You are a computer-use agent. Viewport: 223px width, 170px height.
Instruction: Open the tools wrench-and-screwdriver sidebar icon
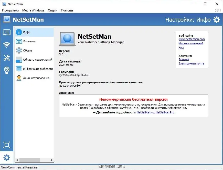point(7,58)
